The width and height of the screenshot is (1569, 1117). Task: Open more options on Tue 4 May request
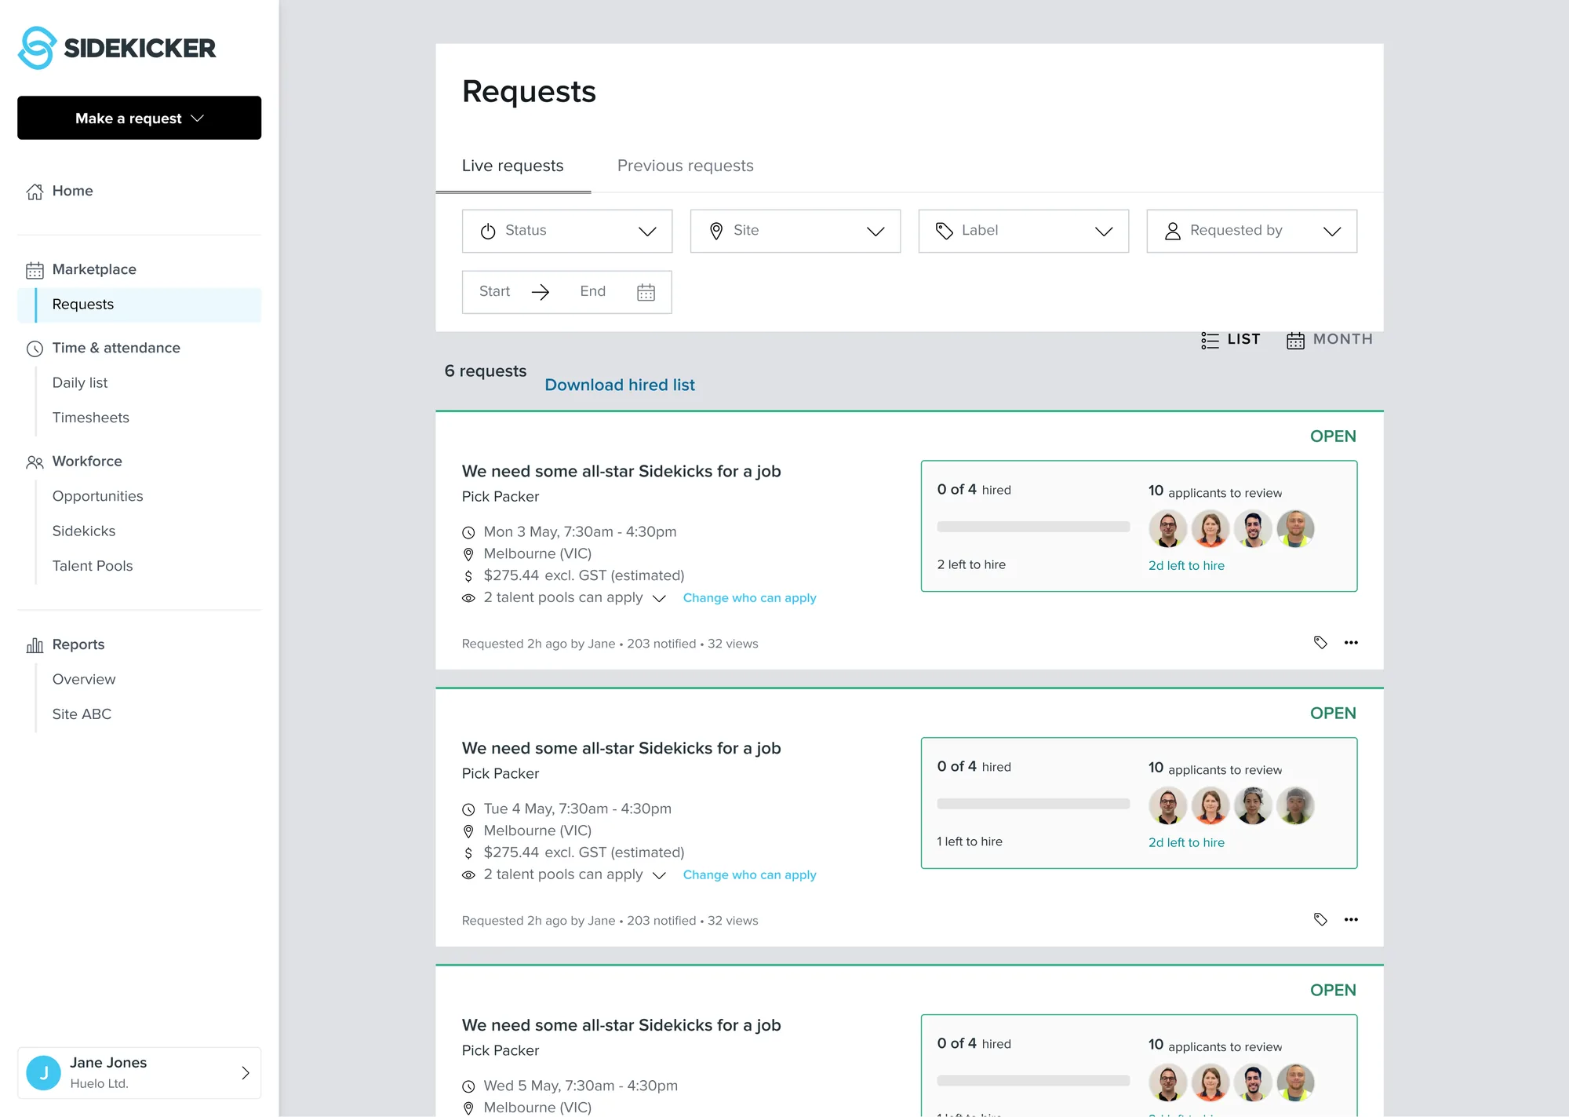point(1351,920)
